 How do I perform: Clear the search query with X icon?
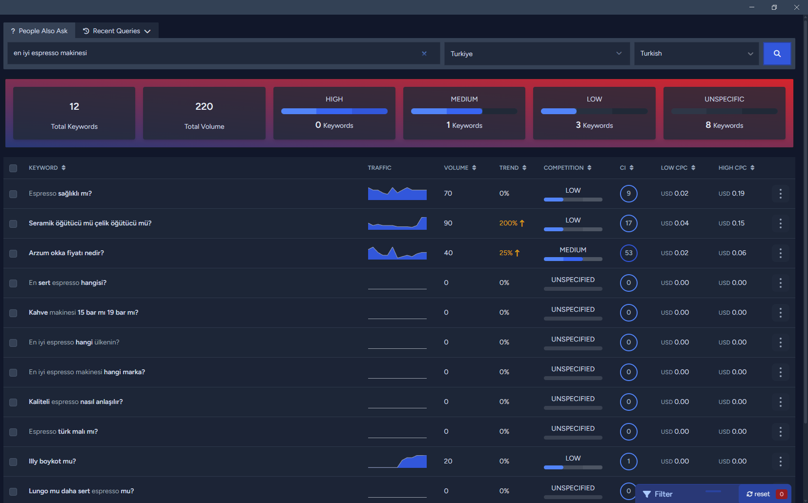pyautogui.click(x=424, y=53)
